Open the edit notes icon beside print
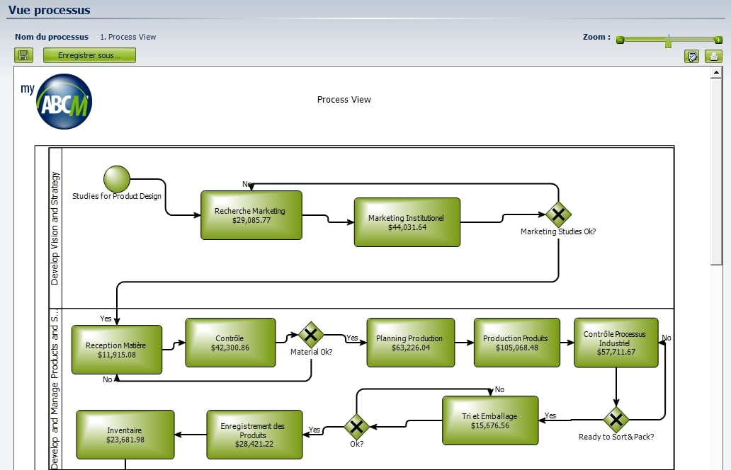The width and height of the screenshot is (731, 470). [692, 57]
